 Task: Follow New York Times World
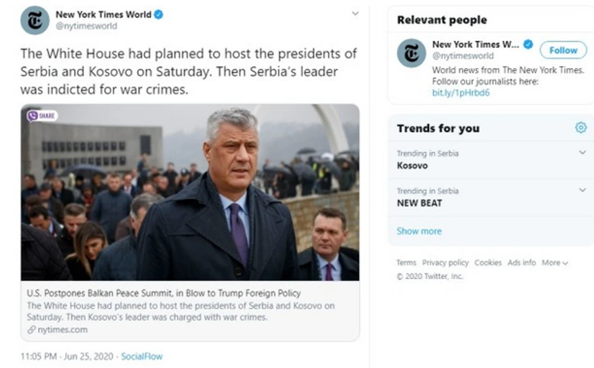click(x=562, y=50)
